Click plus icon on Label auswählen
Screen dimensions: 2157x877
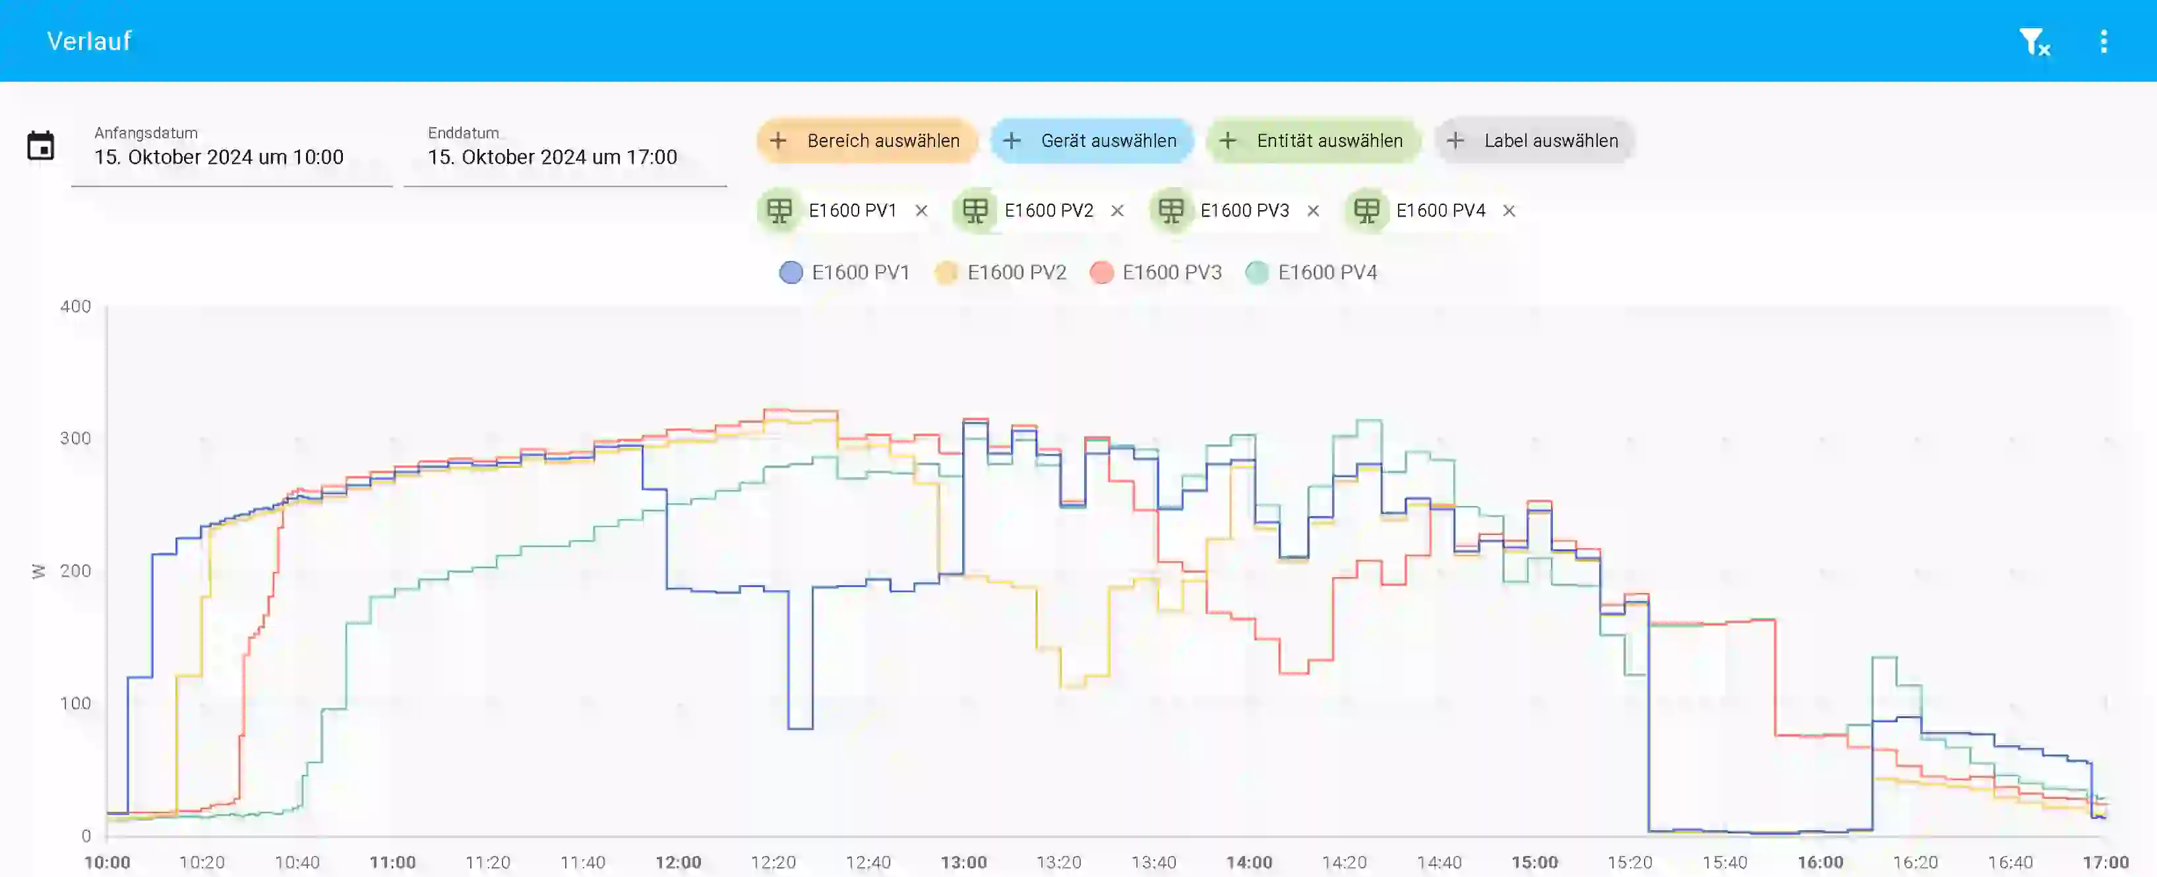1455,140
